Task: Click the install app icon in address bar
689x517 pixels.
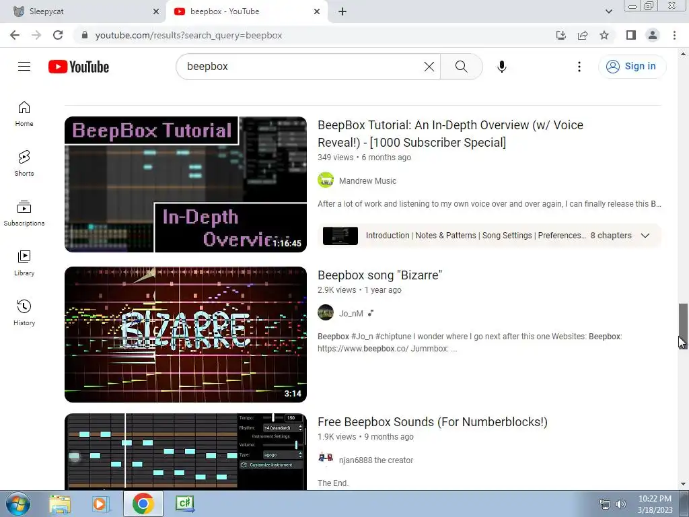Action: coord(561,35)
